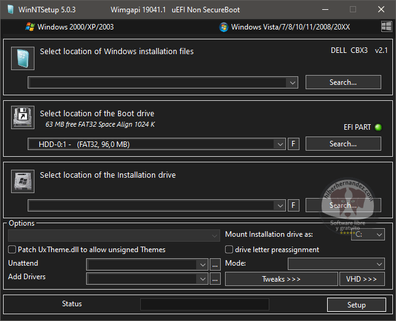The width and height of the screenshot is (396, 321).
Task: Click the Installation drive hard disk icon
Action: tap(23, 181)
